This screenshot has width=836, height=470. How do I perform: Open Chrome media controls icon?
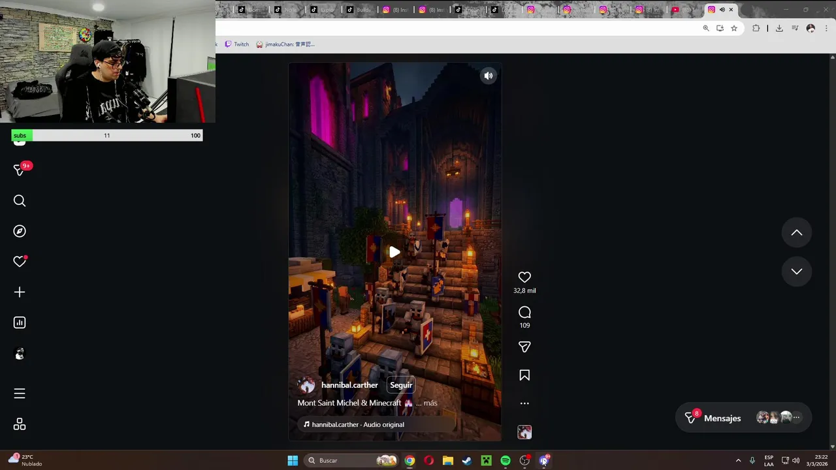795,28
